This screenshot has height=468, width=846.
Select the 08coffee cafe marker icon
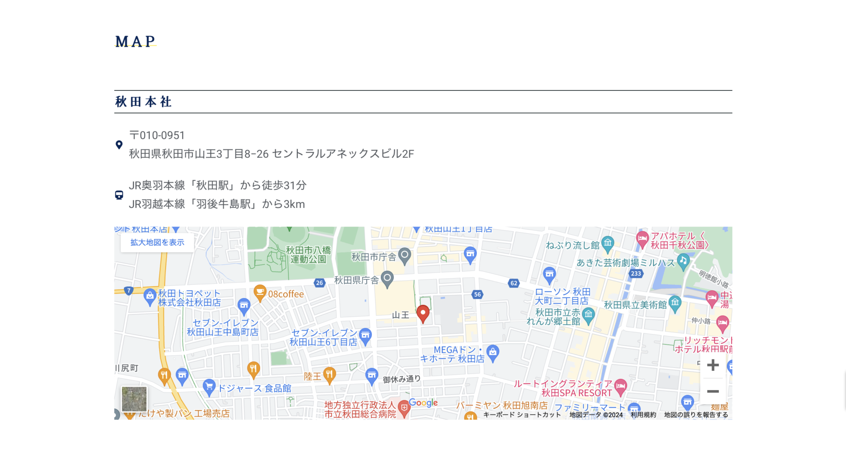pyautogui.click(x=260, y=293)
